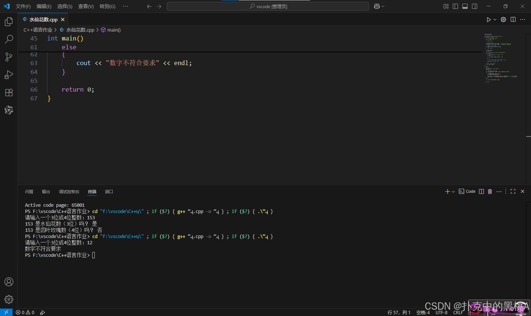
Task: Open the Accounts menu icon
Action: pos(9,282)
